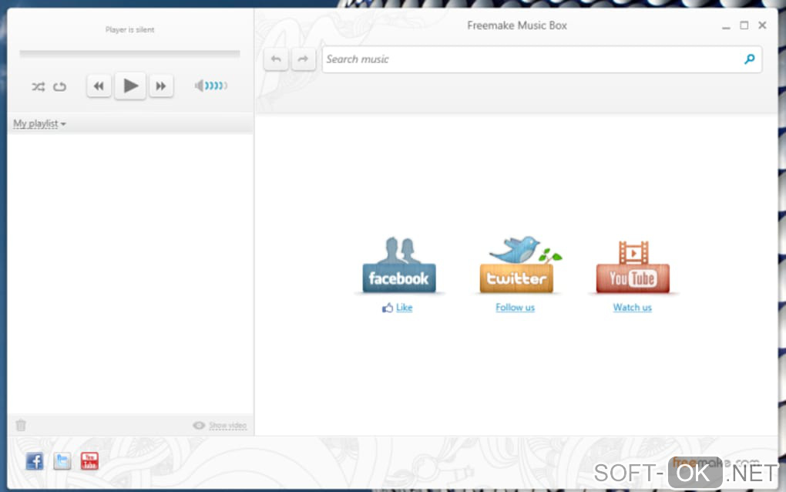This screenshot has width=786, height=492.
Task: Seek along the track progress bar
Action: (x=129, y=52)
